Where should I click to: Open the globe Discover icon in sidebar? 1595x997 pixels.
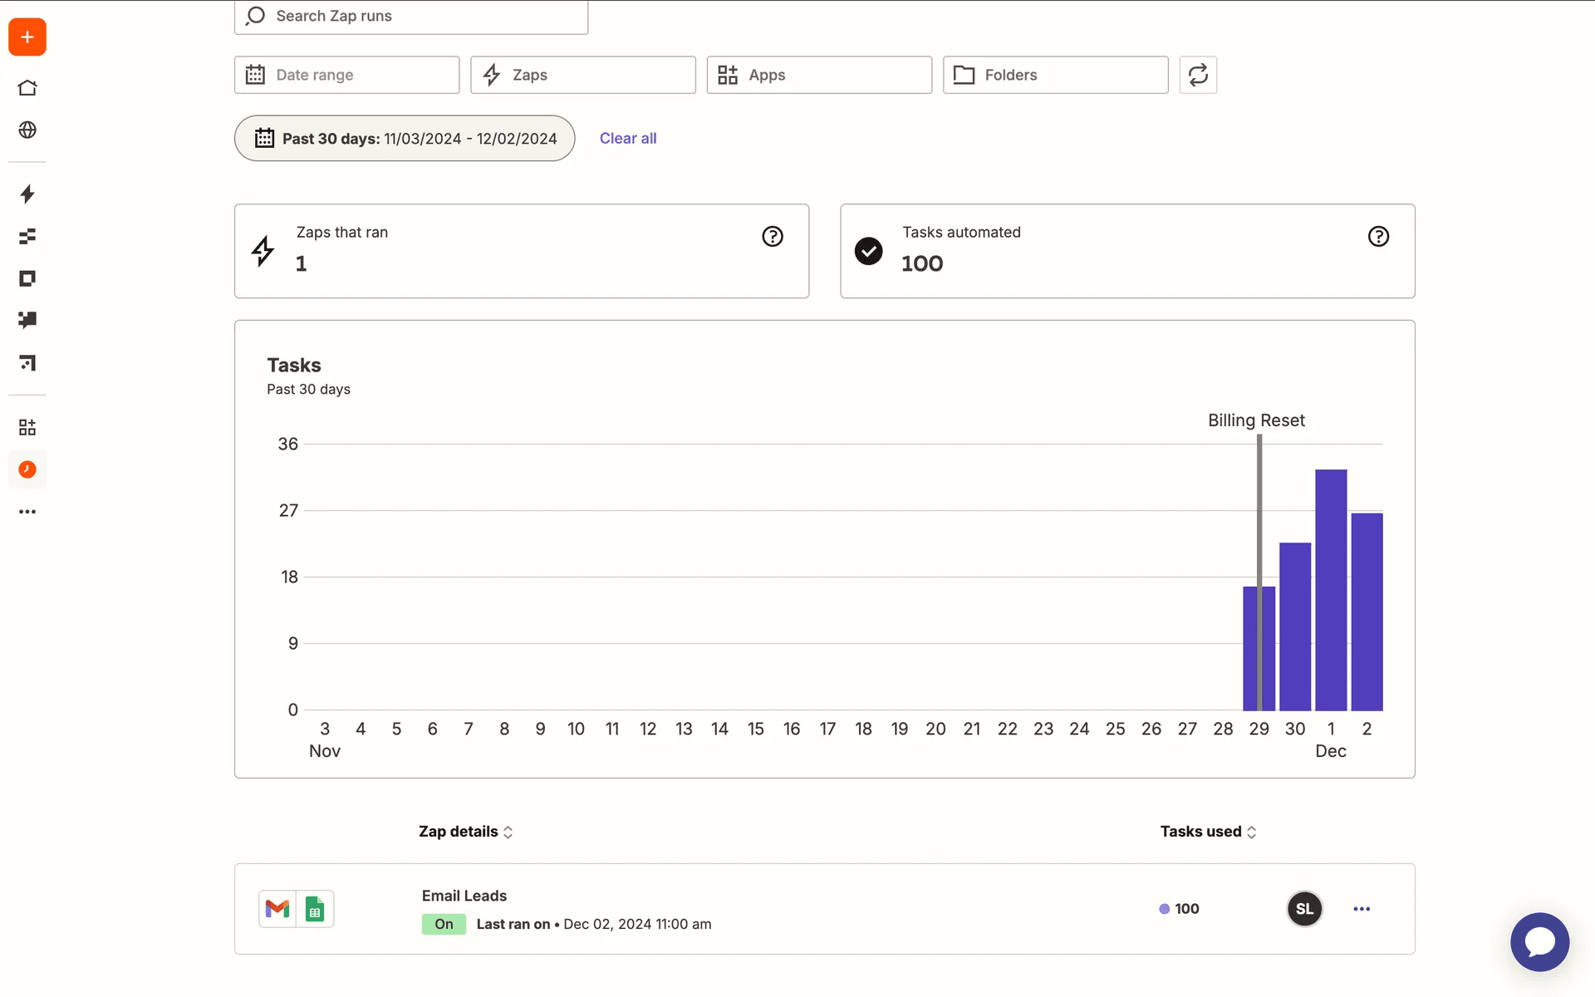click(27, 130)
